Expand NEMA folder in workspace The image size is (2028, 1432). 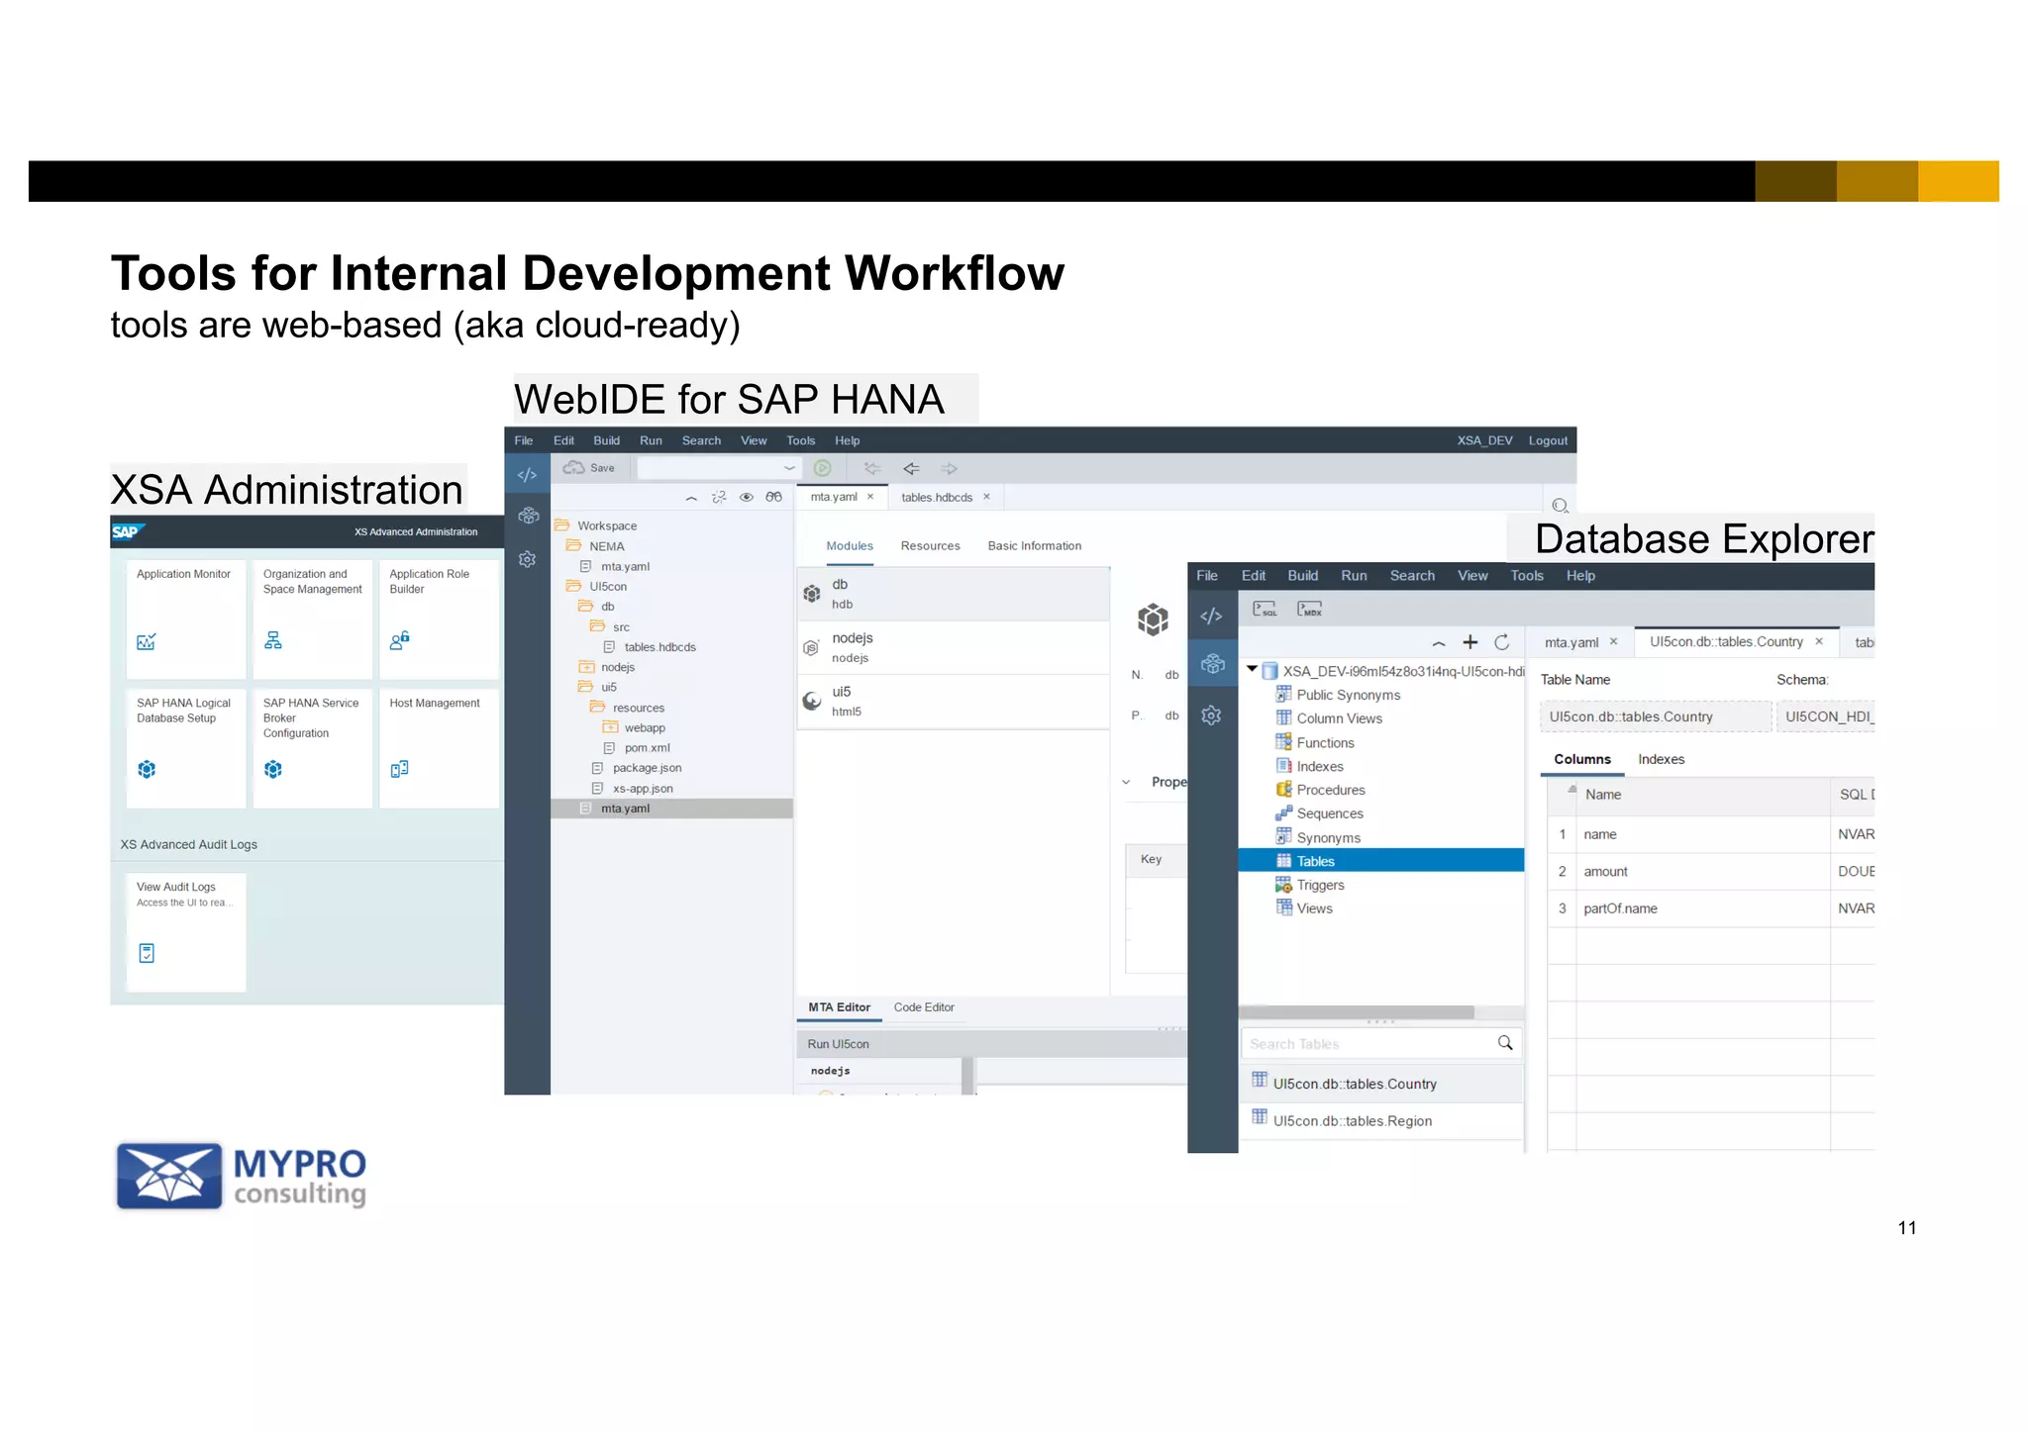click(573, 545)
